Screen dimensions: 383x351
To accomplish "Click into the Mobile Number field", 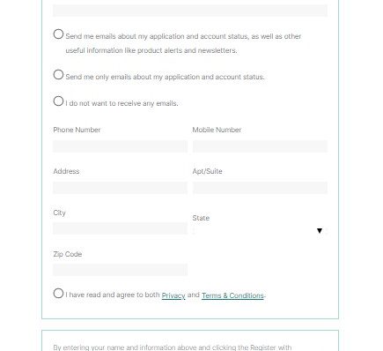I will (x=260, y=146).
